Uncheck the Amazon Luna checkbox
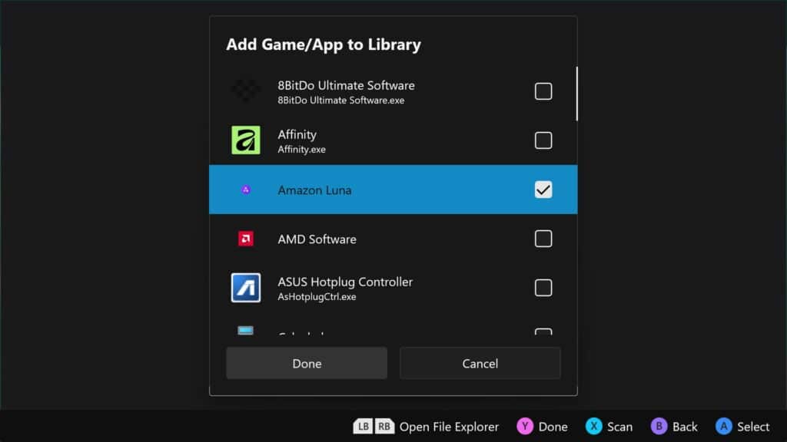The image size is (787, 442). (543, 190)
